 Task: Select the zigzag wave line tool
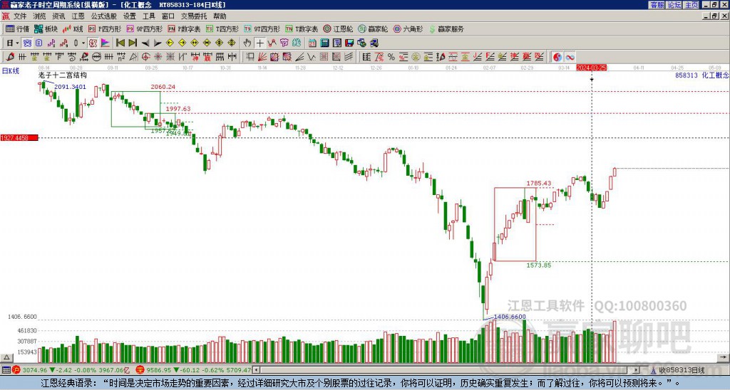click(312, 57)
